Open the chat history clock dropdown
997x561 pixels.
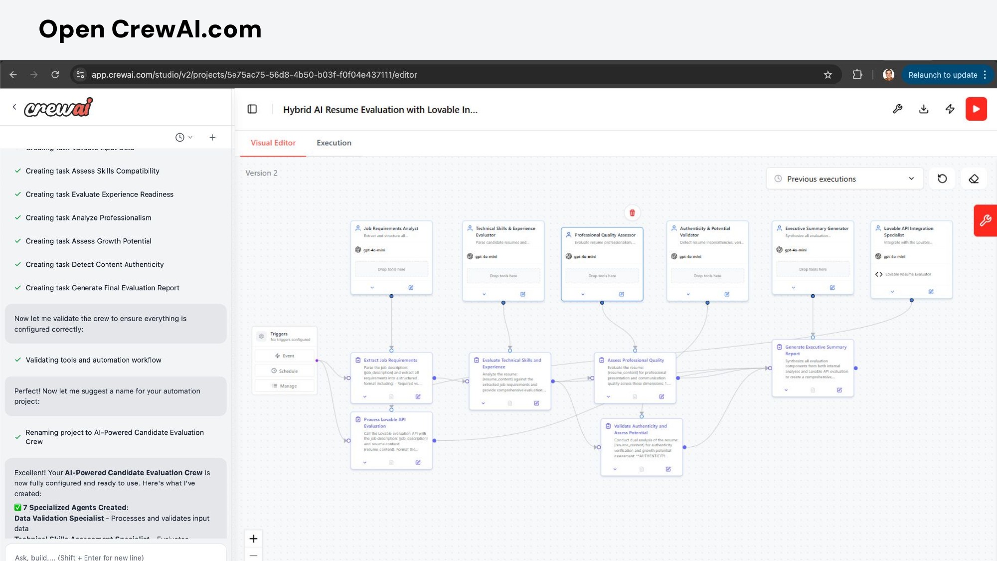(183, 137)
